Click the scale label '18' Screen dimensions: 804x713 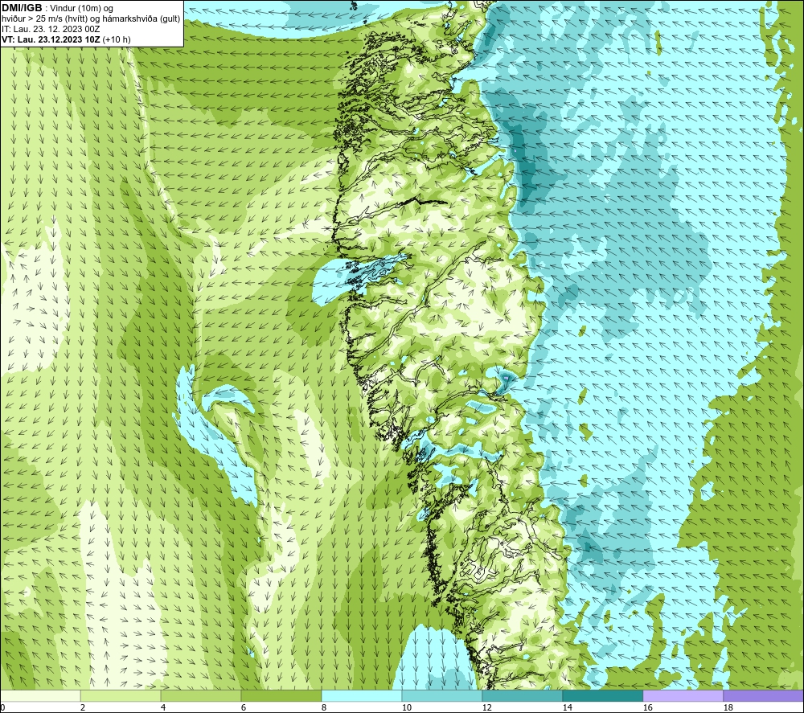click(727, 708)
